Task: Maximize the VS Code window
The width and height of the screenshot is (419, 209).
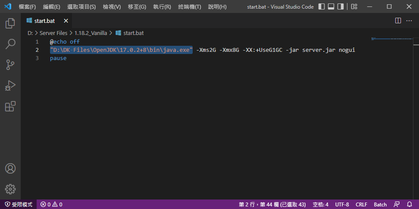Action: click(x=389, y=6)
